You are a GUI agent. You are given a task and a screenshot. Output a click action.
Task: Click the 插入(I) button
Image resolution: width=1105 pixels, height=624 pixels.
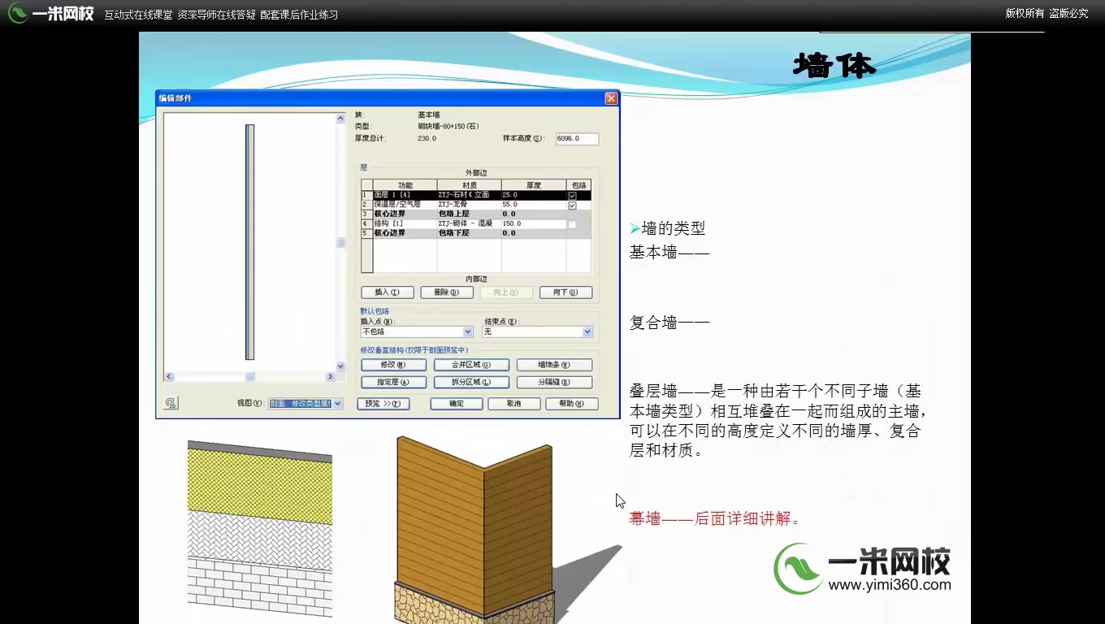[388, 292]
